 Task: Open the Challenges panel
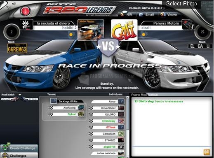19,156
